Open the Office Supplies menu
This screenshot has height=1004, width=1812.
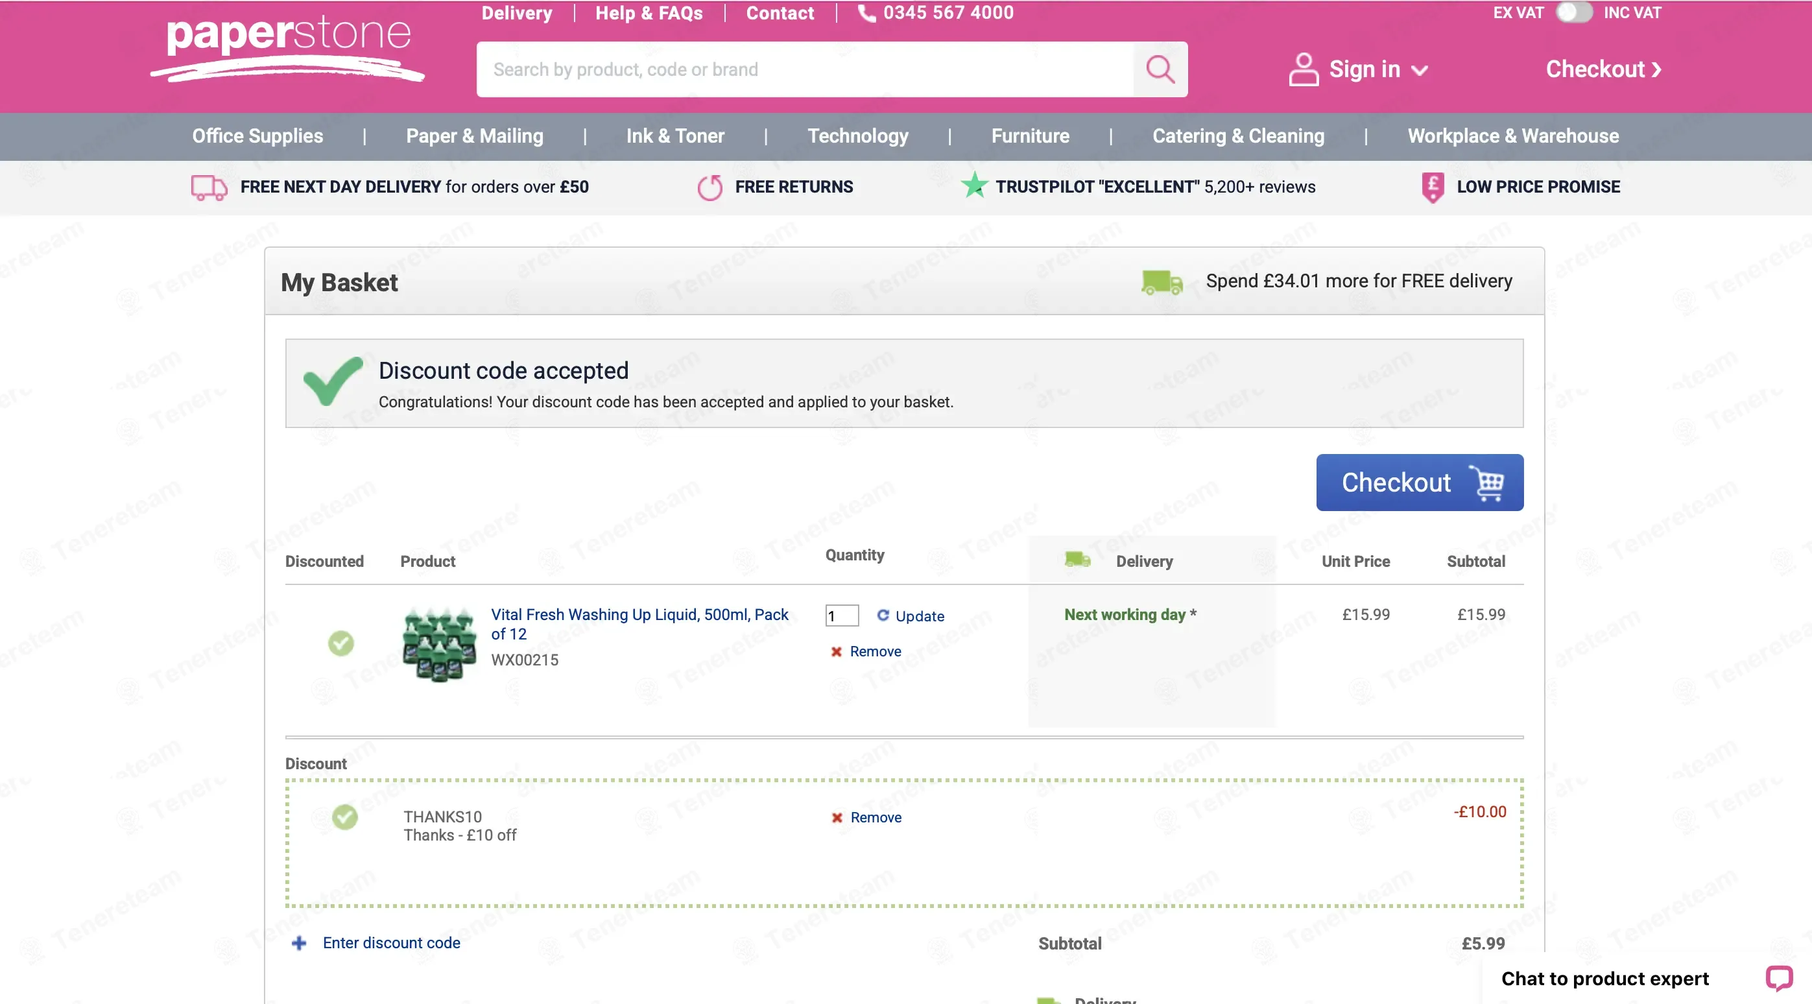tap(257, 136)
